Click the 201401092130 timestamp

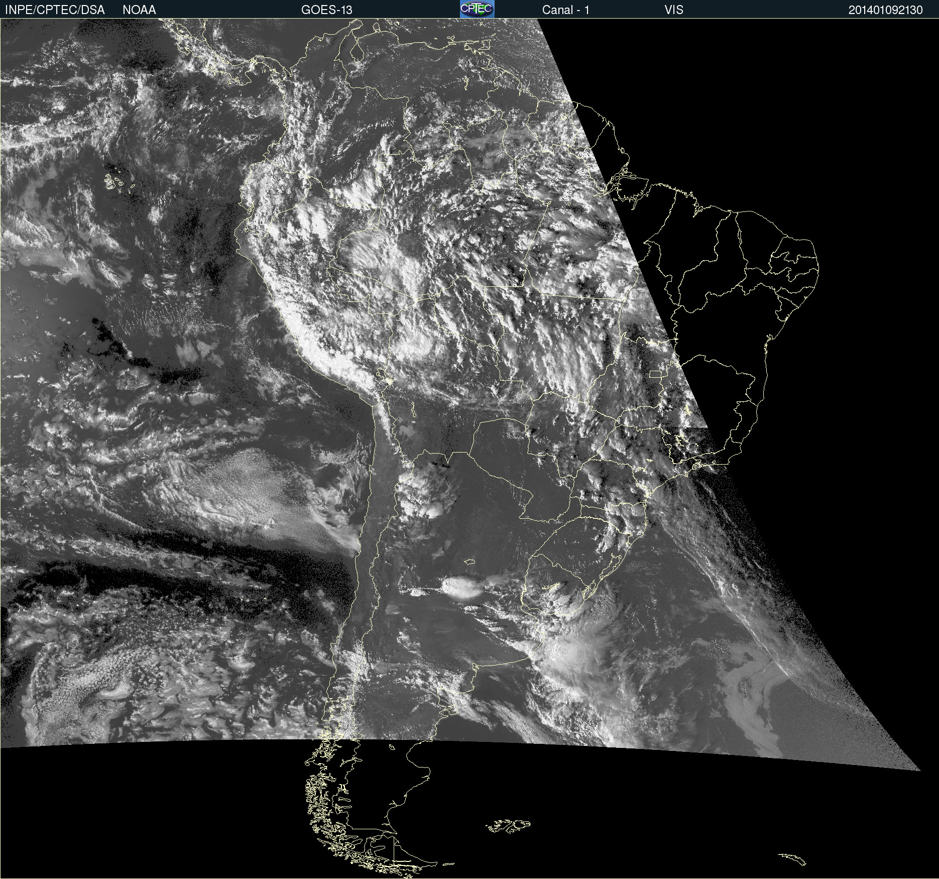(886, 10)
